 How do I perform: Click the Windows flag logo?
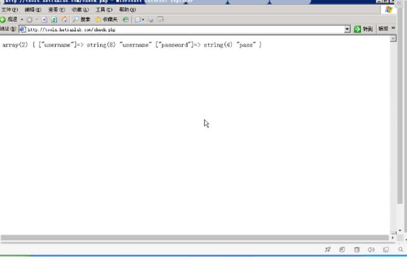coord(389,10)
